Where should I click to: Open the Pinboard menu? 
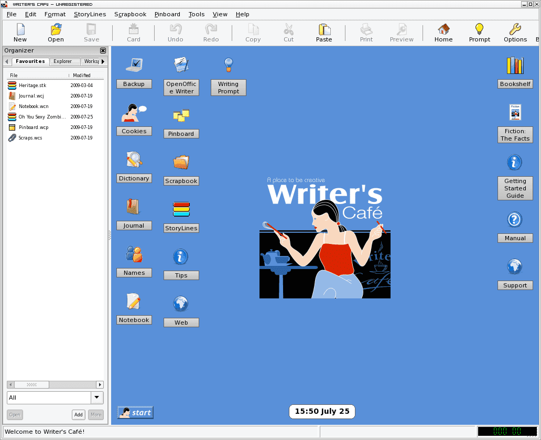pos(167,14)
